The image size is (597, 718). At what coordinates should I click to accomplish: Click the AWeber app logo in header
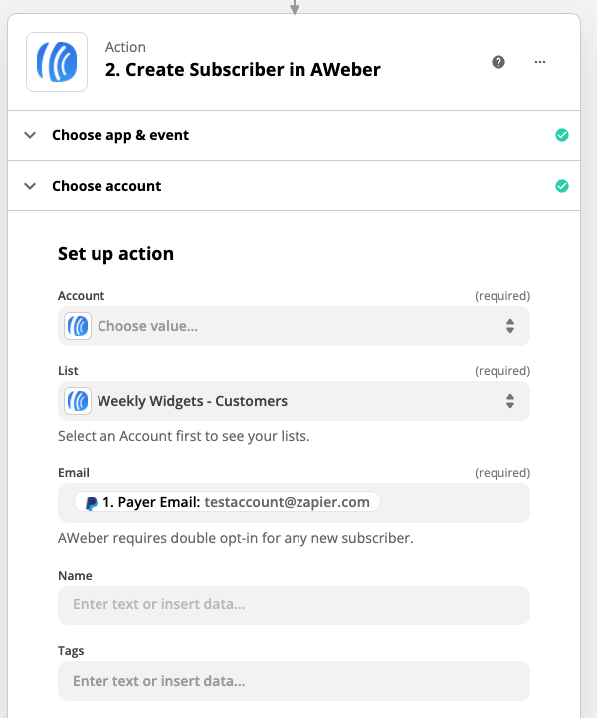pyautogui.click(x=56, y=61)
